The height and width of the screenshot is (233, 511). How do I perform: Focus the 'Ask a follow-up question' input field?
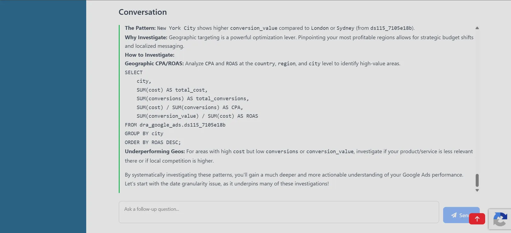(x=279, y=212)
